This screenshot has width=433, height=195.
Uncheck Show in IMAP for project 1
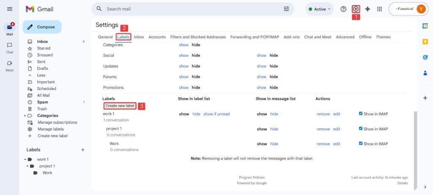click(x=361, y=128)
